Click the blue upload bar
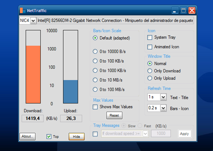The height and width of the screenshot is (151, 213). 70,92
